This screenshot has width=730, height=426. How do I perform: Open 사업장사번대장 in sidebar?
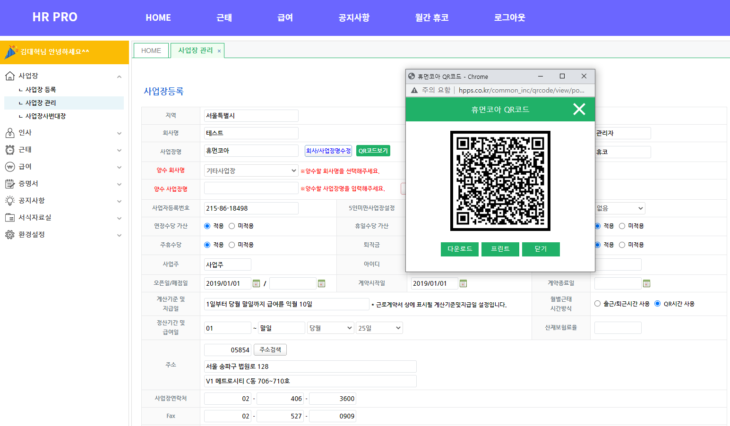click(x=45, y=116)
